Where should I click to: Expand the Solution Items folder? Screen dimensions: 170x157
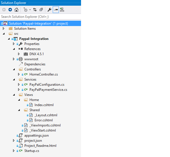point(3,29)
